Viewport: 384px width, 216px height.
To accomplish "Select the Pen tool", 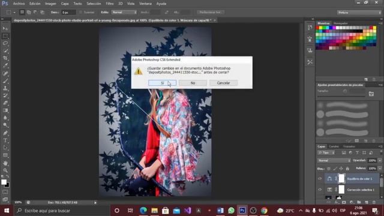I will click(5, 133).
